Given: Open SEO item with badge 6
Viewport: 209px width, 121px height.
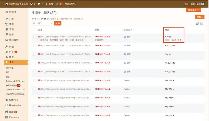Looking at the screenshot, I should coord(11,112).
